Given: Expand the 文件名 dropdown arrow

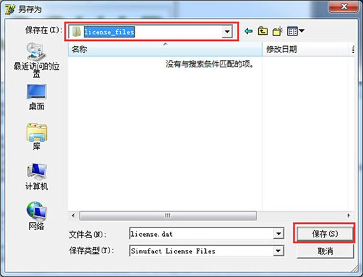Looking at the screenshot, I should point(279,233).
